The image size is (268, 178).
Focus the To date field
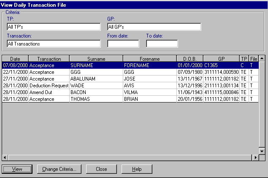point(162,43)
